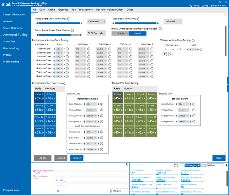Switch to the Graphics tab
The image size is (229, 195).
pyautogui.click(x=63, y=10)
